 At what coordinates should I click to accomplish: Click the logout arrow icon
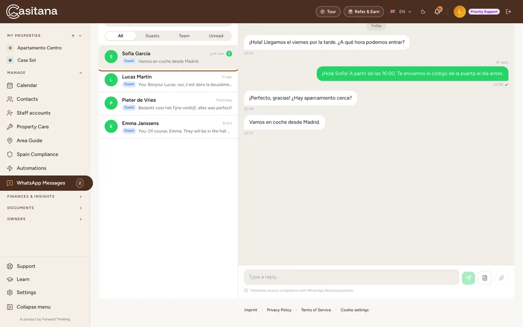coord(508,12)
